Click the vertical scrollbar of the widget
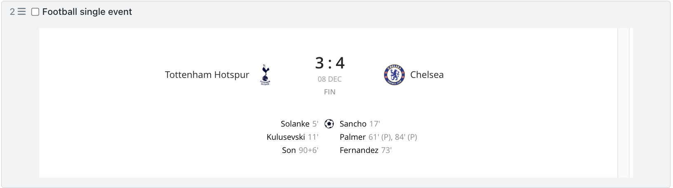The image size is (673, 188). click(x=624, y=103)
